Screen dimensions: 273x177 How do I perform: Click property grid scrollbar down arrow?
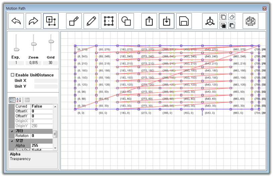click(x=55, y=148)
